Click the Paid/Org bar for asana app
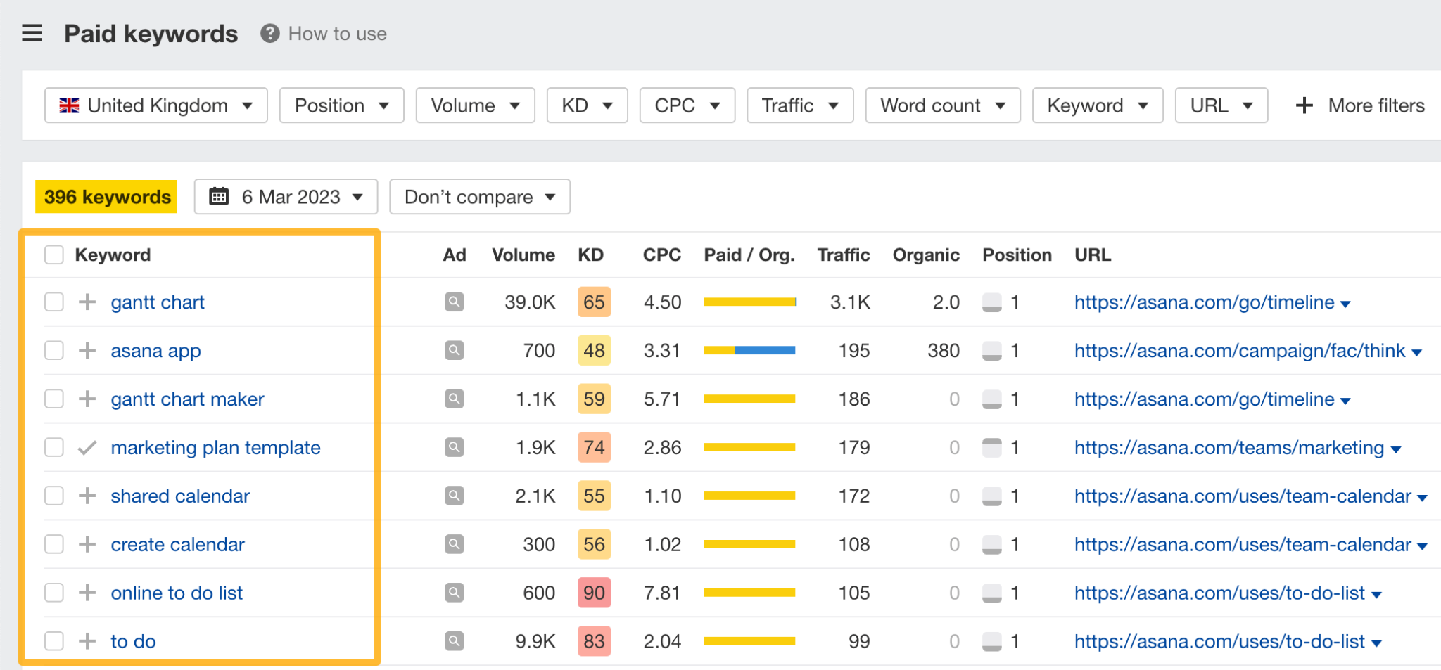1441x670 pixels. pyautogui.click(x=749, y=350)
